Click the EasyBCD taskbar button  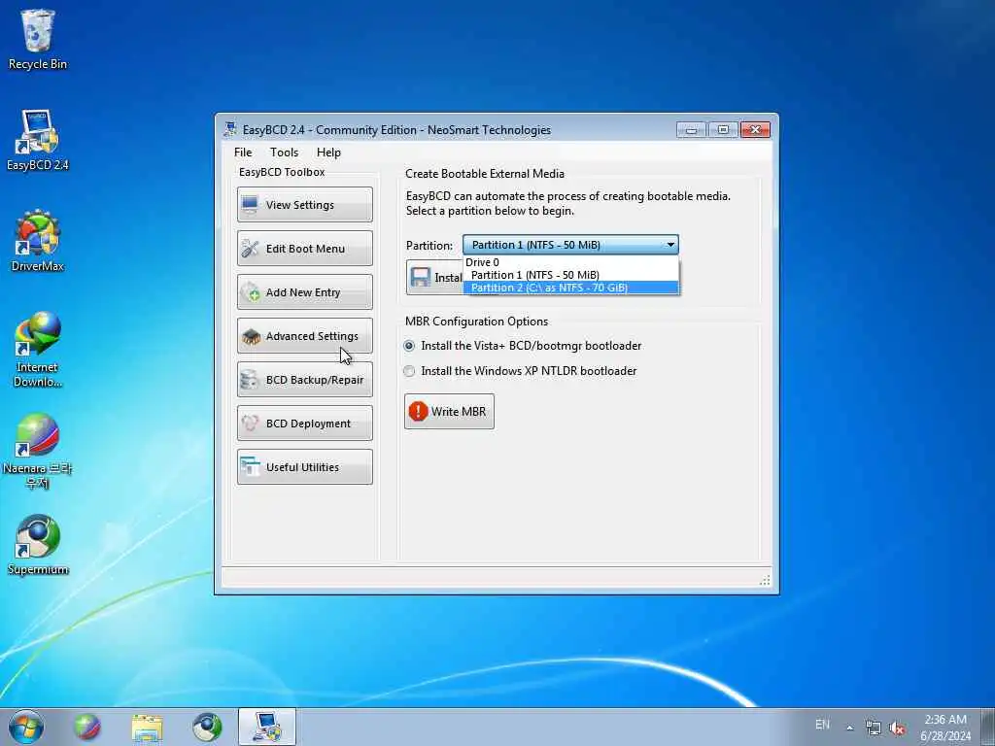coord(267,727)
